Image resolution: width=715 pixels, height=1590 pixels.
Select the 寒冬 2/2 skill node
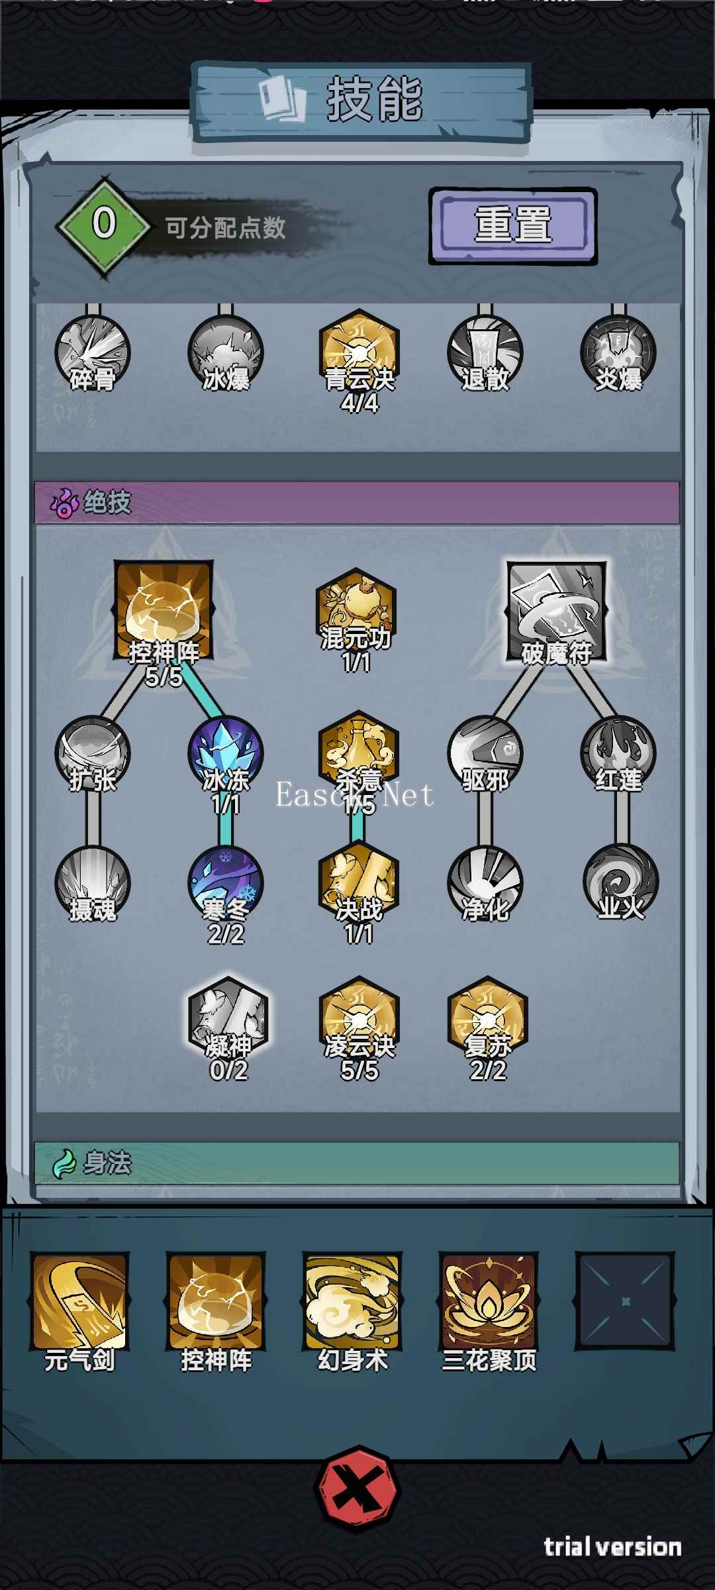[x=226, y=894]
